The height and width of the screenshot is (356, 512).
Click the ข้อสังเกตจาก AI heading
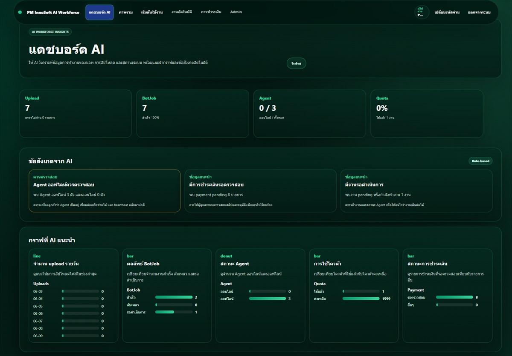point(50,161)
